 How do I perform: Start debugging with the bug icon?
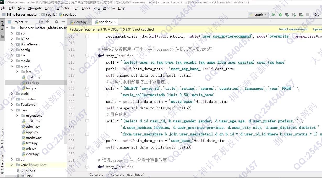click(x=280, y=15)
